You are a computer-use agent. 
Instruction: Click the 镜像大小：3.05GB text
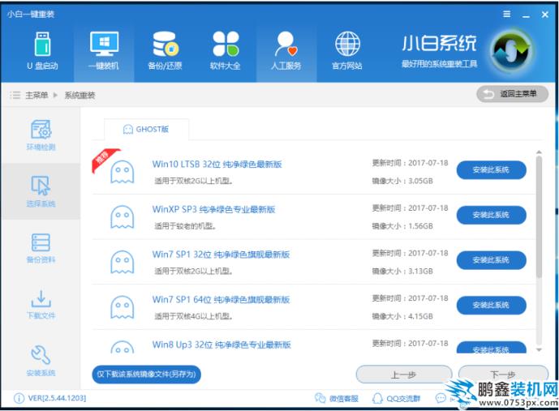[x=402, y=181]
